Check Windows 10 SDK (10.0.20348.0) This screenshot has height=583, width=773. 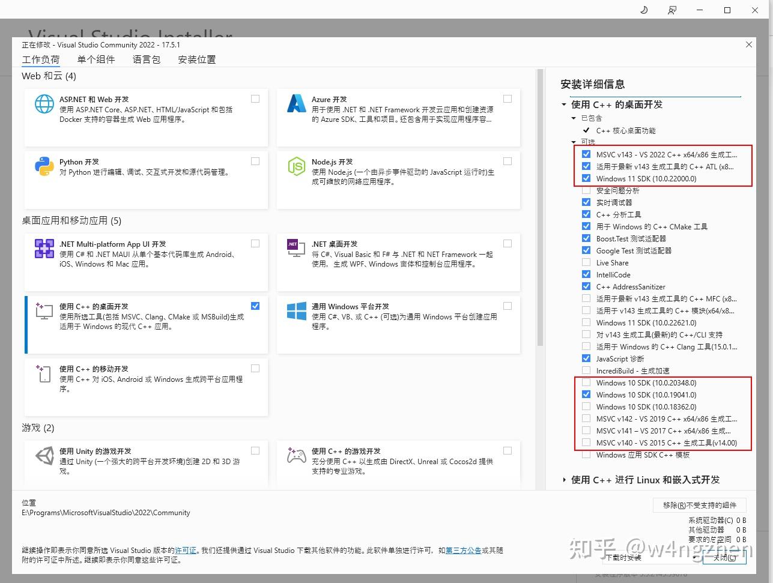(x=586, y=382)
